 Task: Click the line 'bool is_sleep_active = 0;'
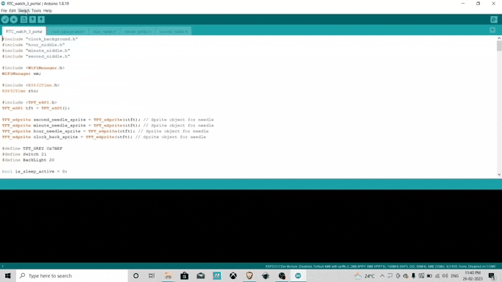click(x=35, y=171)
